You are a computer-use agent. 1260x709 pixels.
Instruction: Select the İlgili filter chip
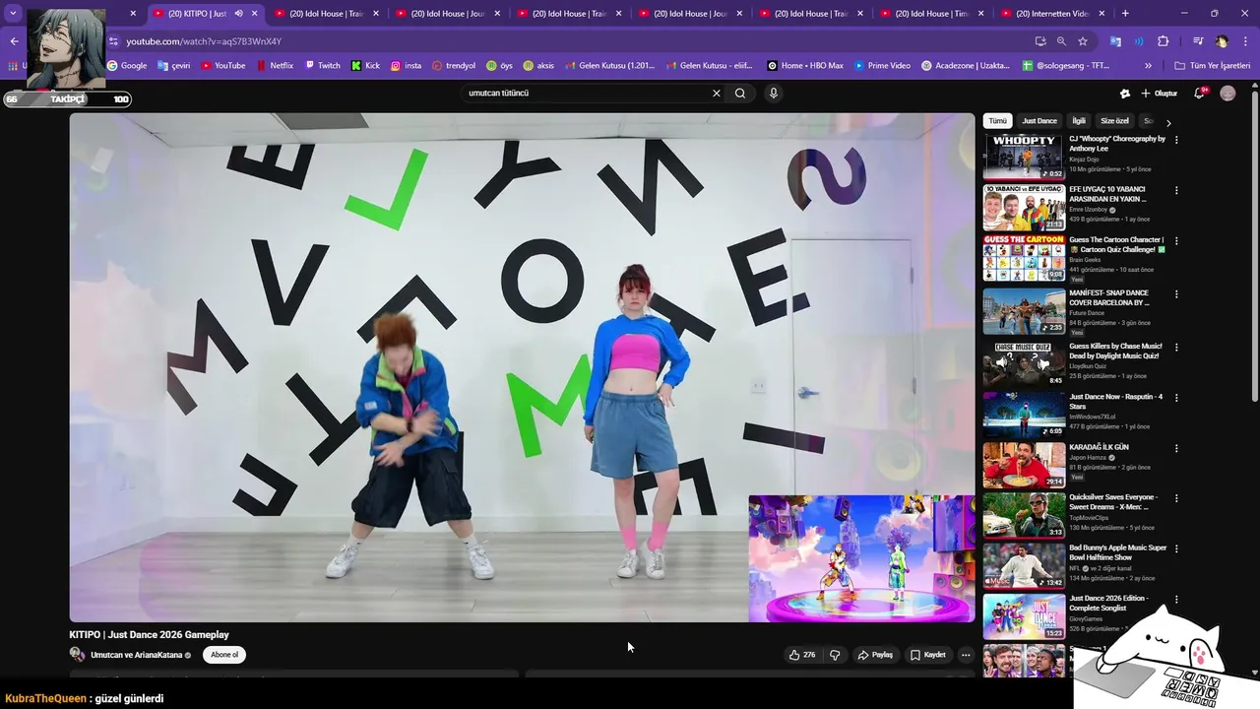pos(1079,121)
